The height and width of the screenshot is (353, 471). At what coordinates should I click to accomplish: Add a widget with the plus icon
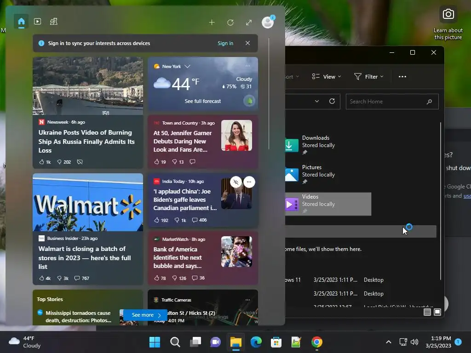[212, 23]
